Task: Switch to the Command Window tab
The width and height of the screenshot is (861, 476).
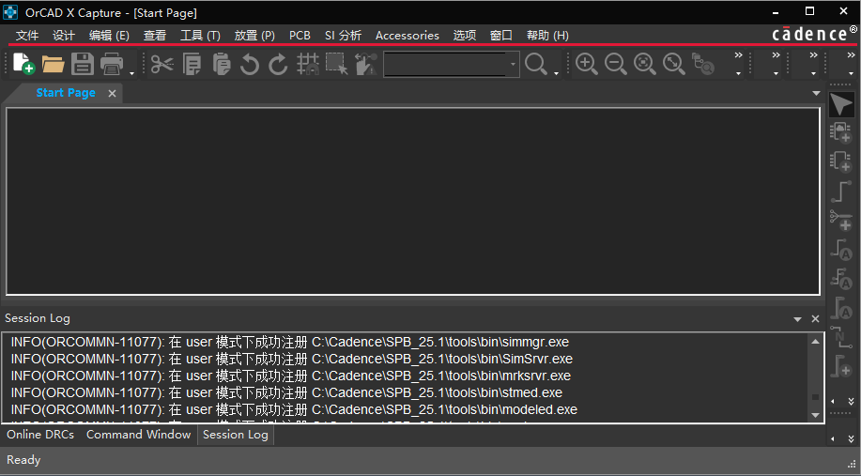Action: 138,435
